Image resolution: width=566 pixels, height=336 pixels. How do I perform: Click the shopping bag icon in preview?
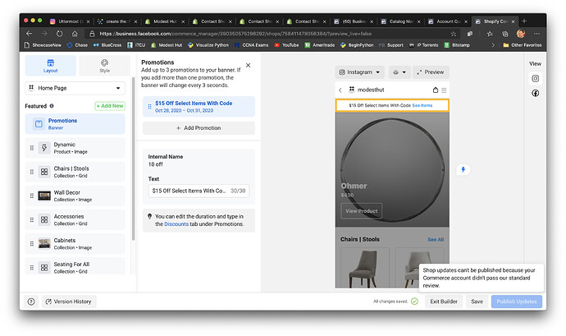[436, 90]
